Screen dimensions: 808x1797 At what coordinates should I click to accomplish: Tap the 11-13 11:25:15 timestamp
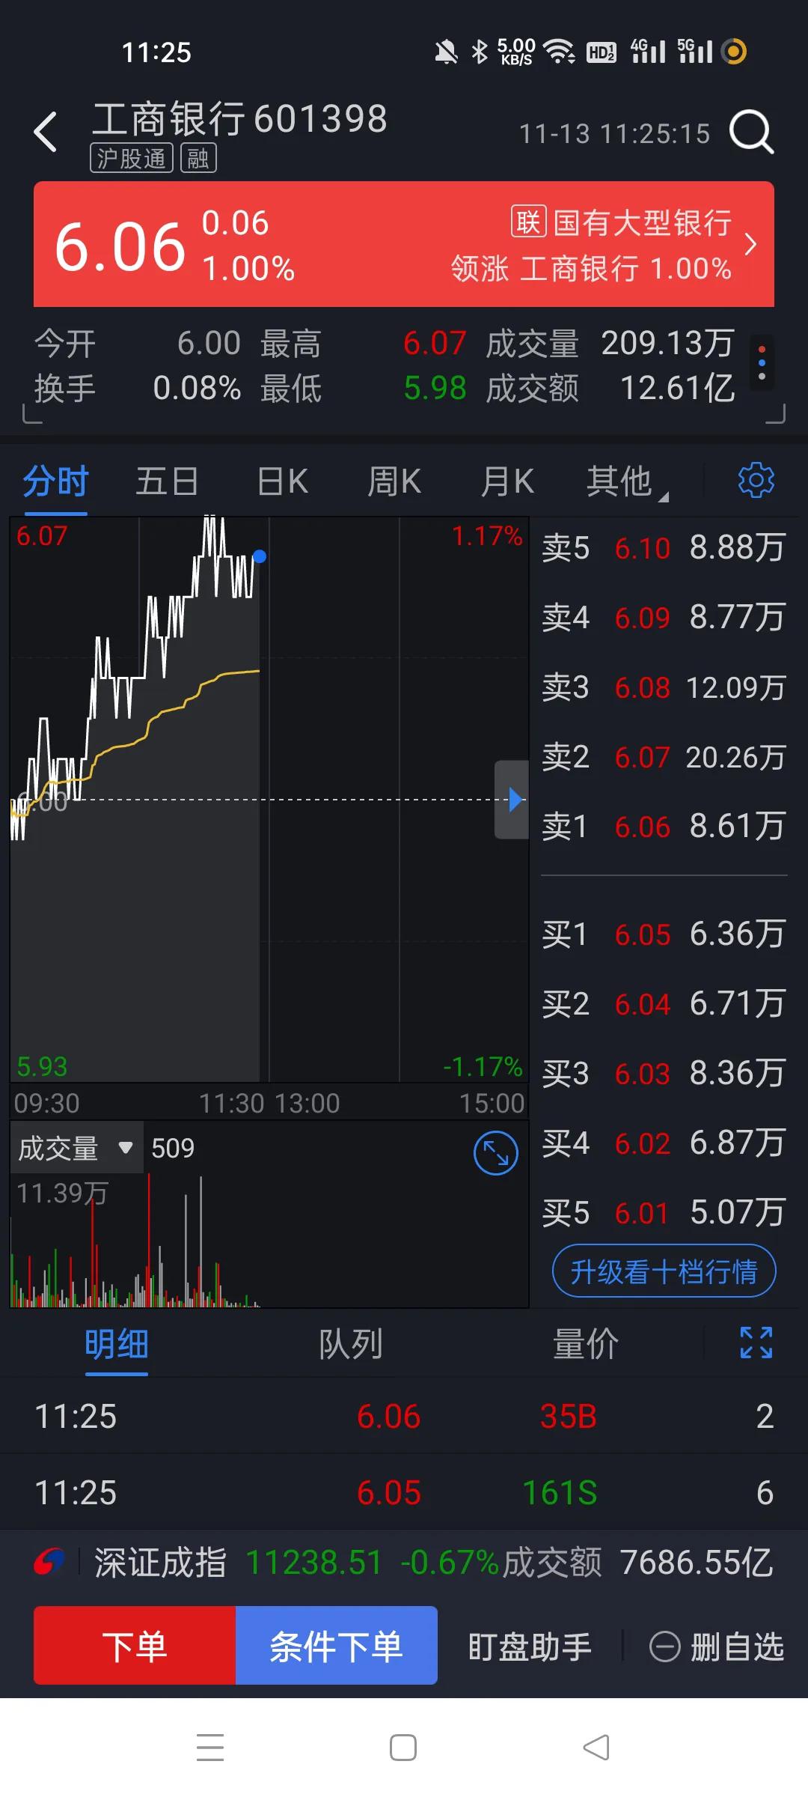(x=615, y=133)
